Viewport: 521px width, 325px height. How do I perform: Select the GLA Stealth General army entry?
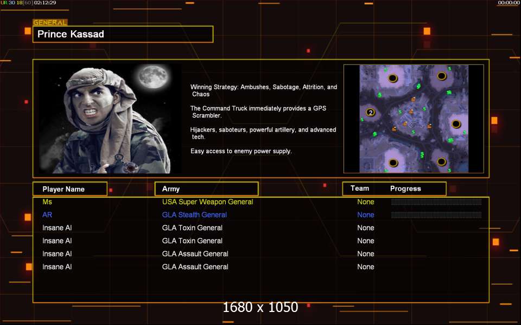pos(194,215)
